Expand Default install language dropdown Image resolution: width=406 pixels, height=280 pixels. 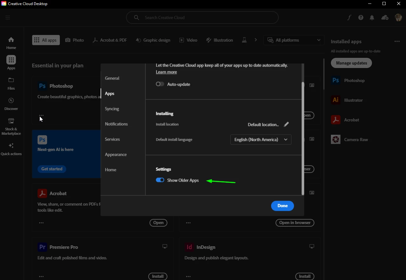[x=261, y=140]
